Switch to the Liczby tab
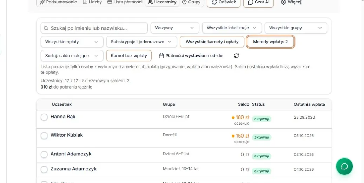 tap(92, 2)
